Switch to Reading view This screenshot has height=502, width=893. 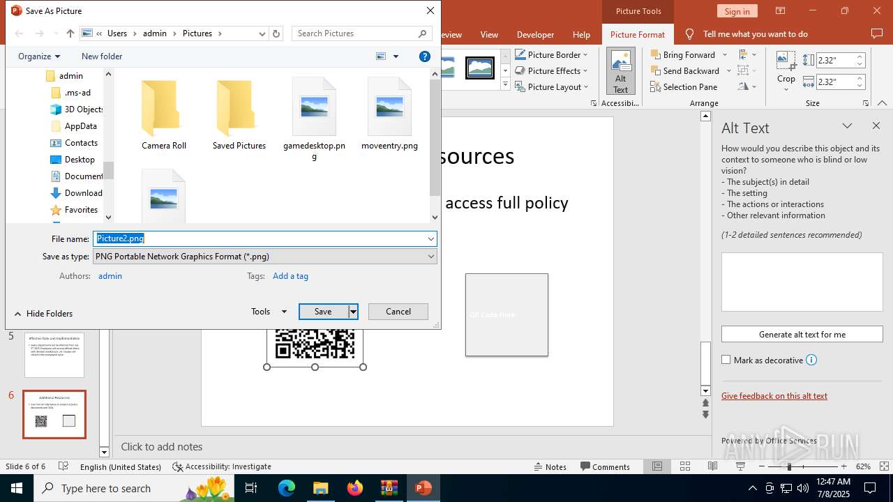712,466
